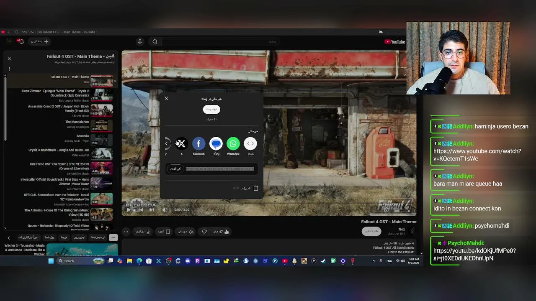This screenshot has width=536, height=301.
Task: Select the 'مرتبط' filter chip
Action: click(64, 237)
